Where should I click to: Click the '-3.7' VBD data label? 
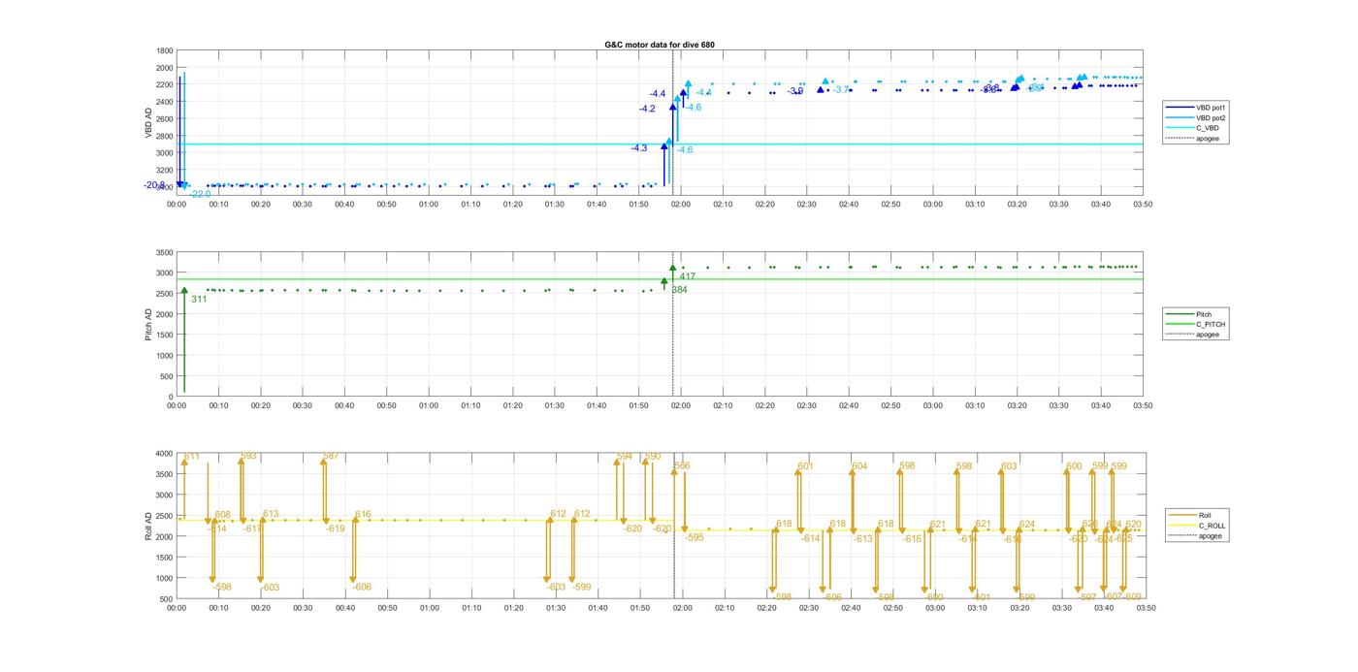click(841, 89)
